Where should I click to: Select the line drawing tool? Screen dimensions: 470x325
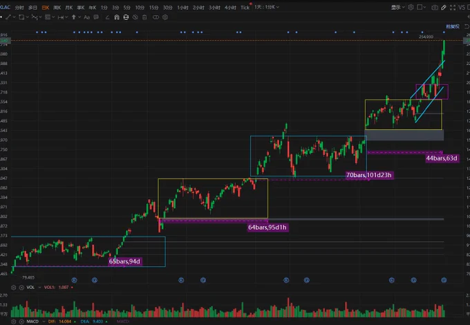click(8, 17)
